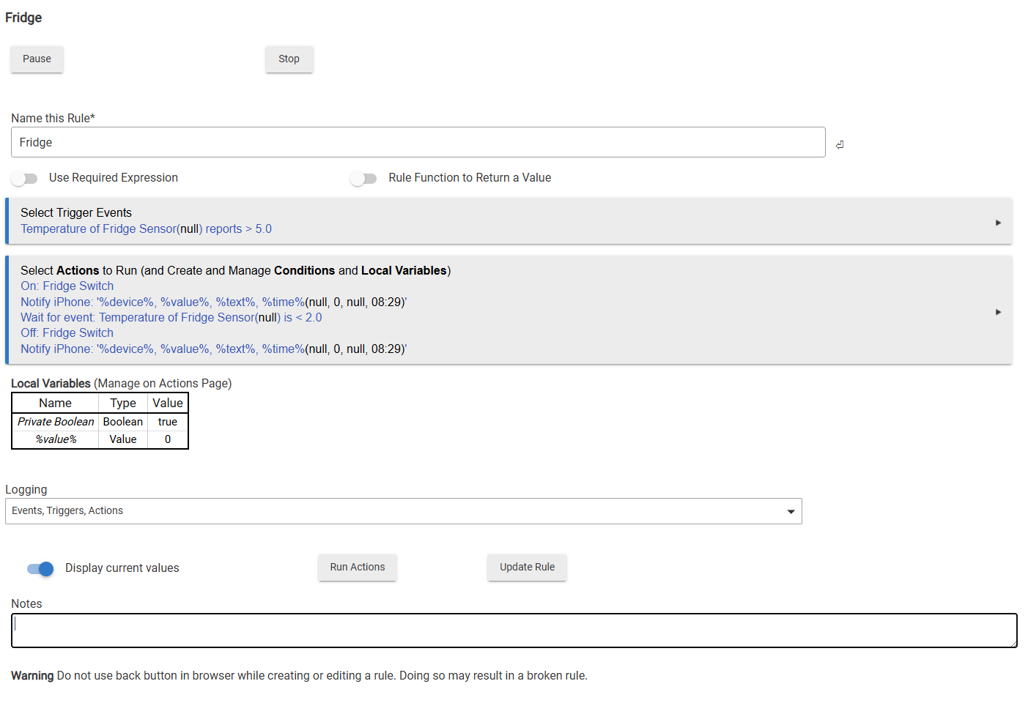Click the Run Actions button

357,568
